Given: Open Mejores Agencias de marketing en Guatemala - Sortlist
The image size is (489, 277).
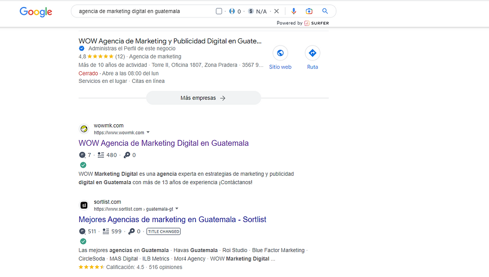Looking at the screenshot, I should 172,220.
